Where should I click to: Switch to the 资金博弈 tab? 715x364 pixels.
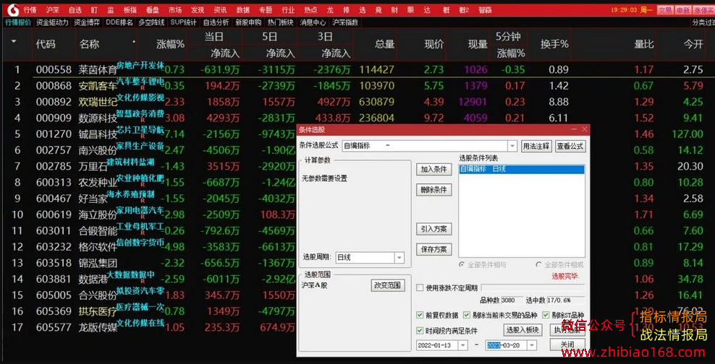tap(87, 22)
